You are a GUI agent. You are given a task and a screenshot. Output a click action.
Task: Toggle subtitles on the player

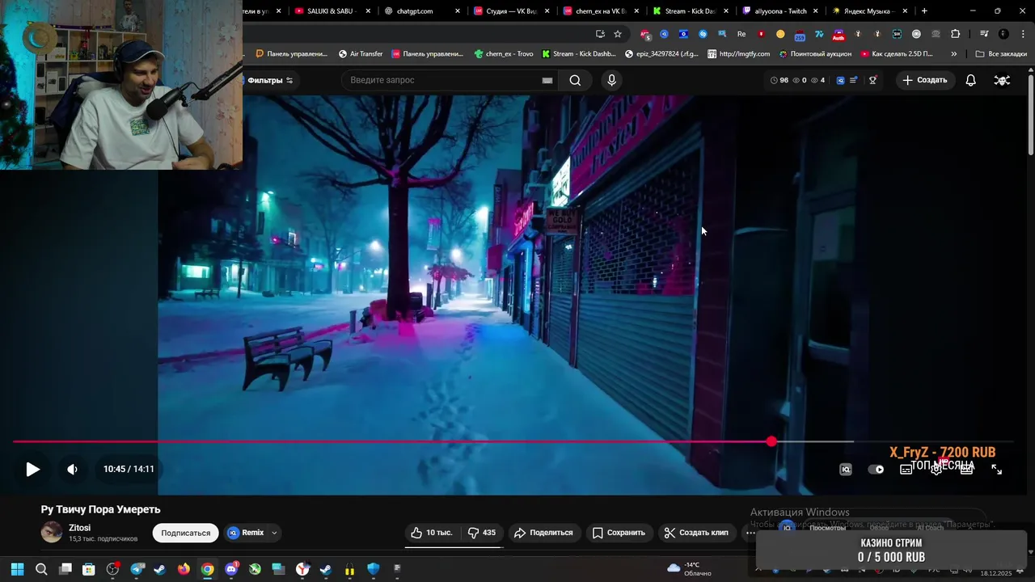point(906,470)
